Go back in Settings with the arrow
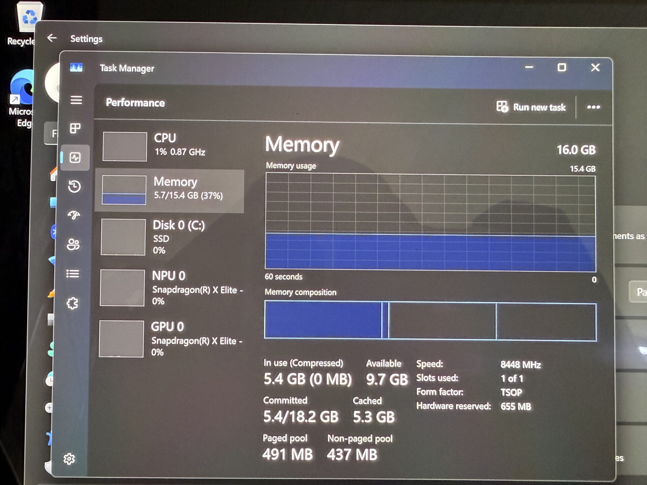Viewport: 647px width, 485px height. coord(52,38)
